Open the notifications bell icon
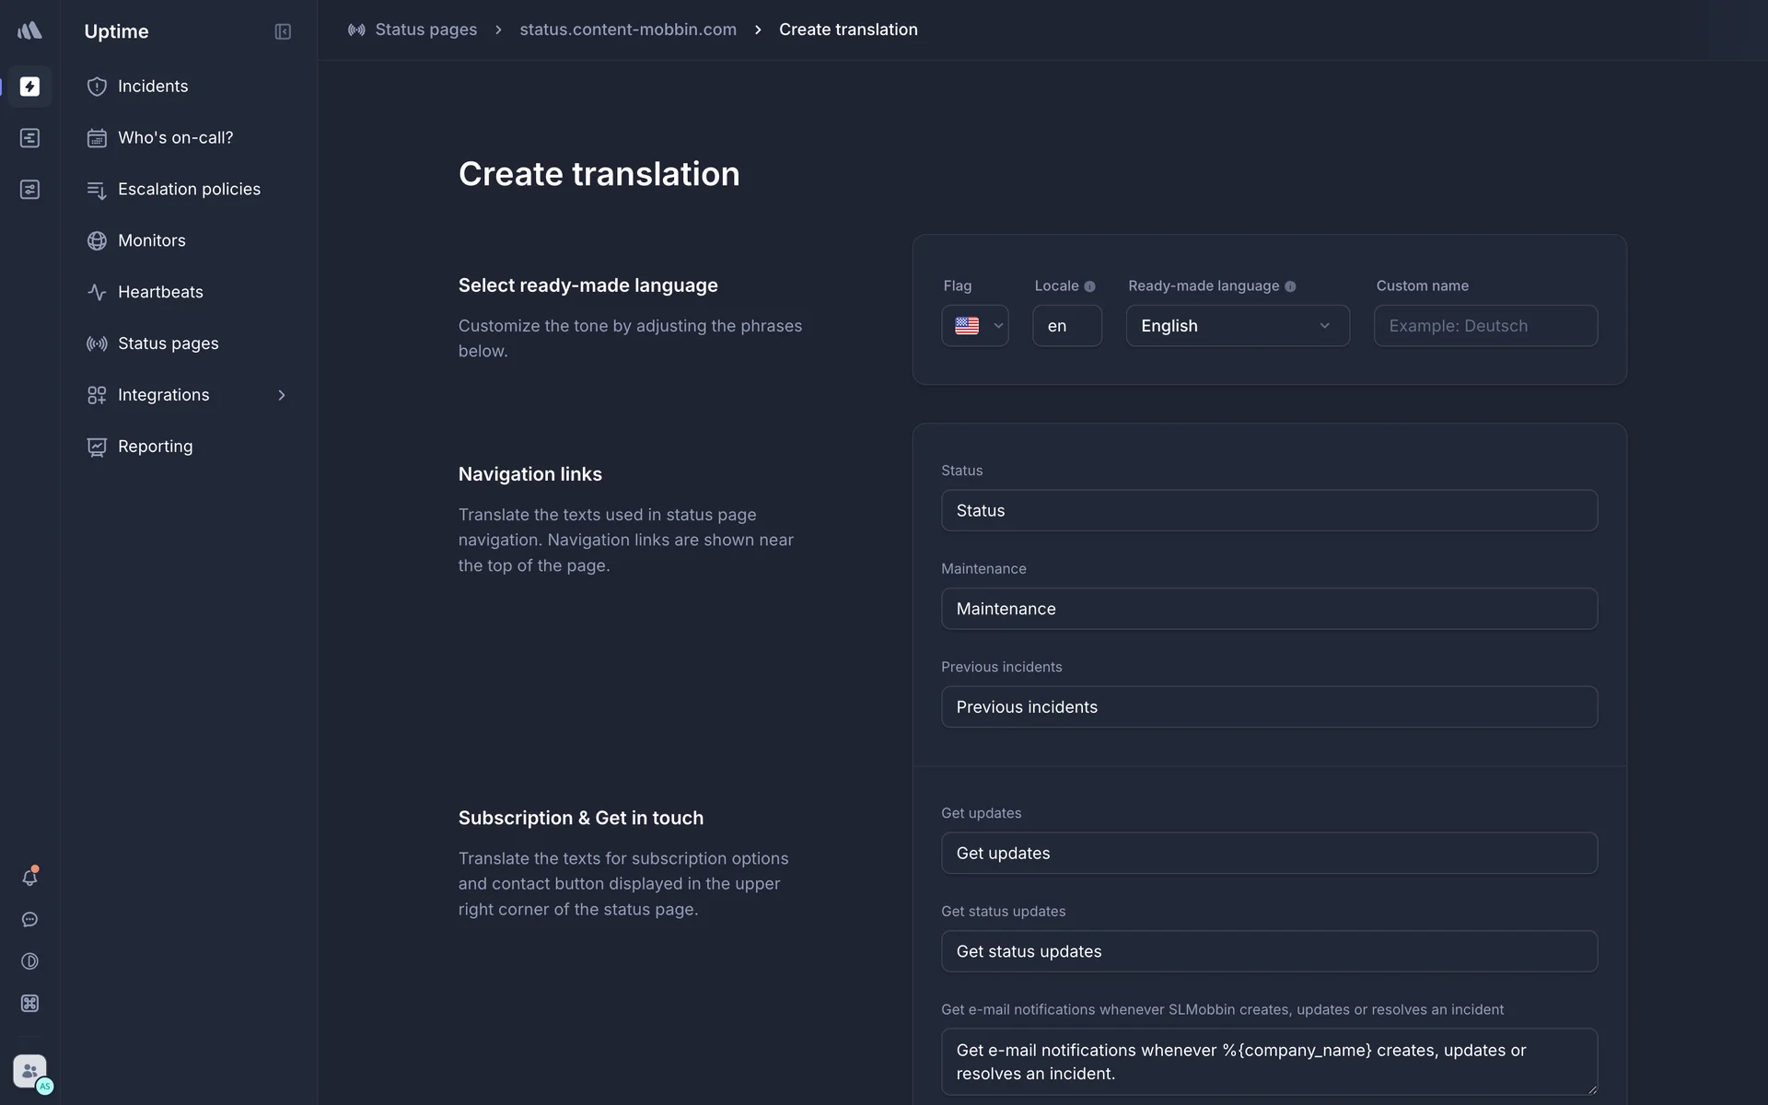The image size is (1768, 1105). coord(29,877)
